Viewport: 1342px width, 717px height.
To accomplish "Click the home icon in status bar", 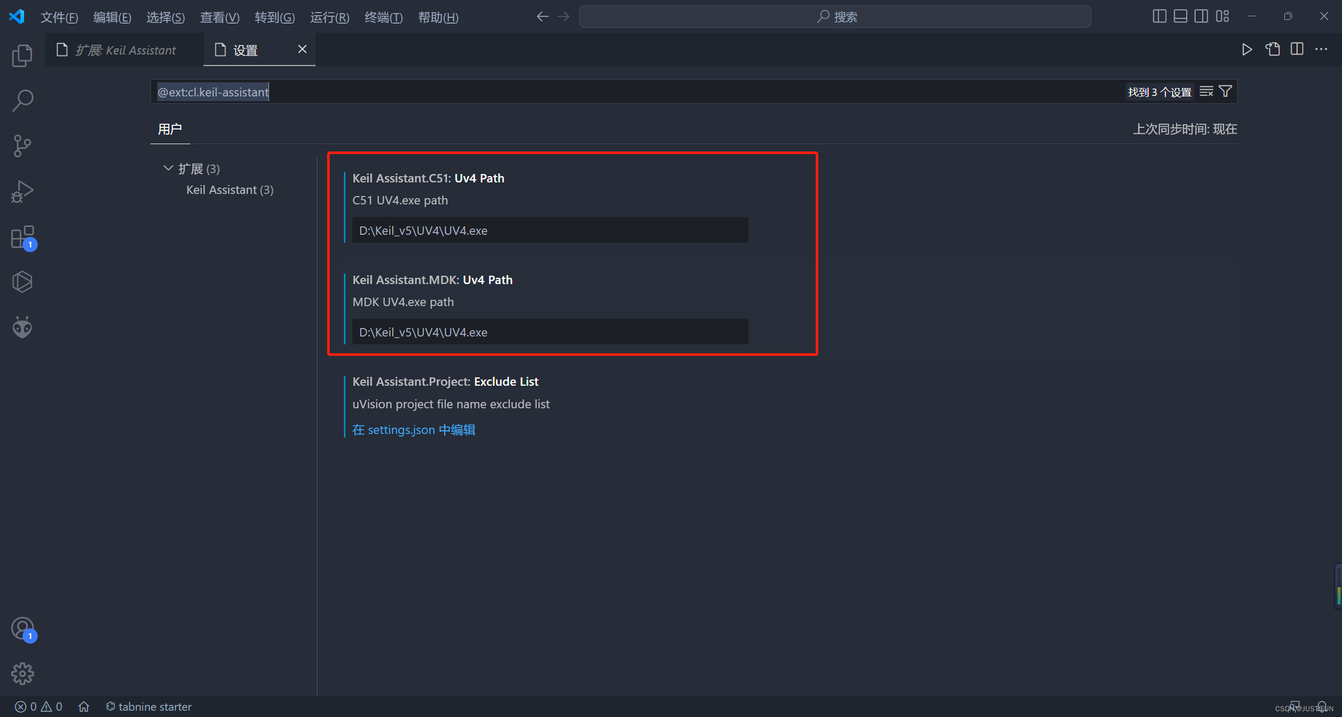I will 84,707.
